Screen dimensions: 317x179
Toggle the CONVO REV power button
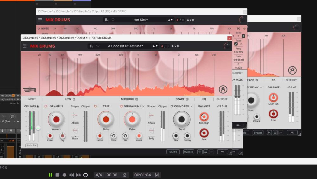(172, 106)
